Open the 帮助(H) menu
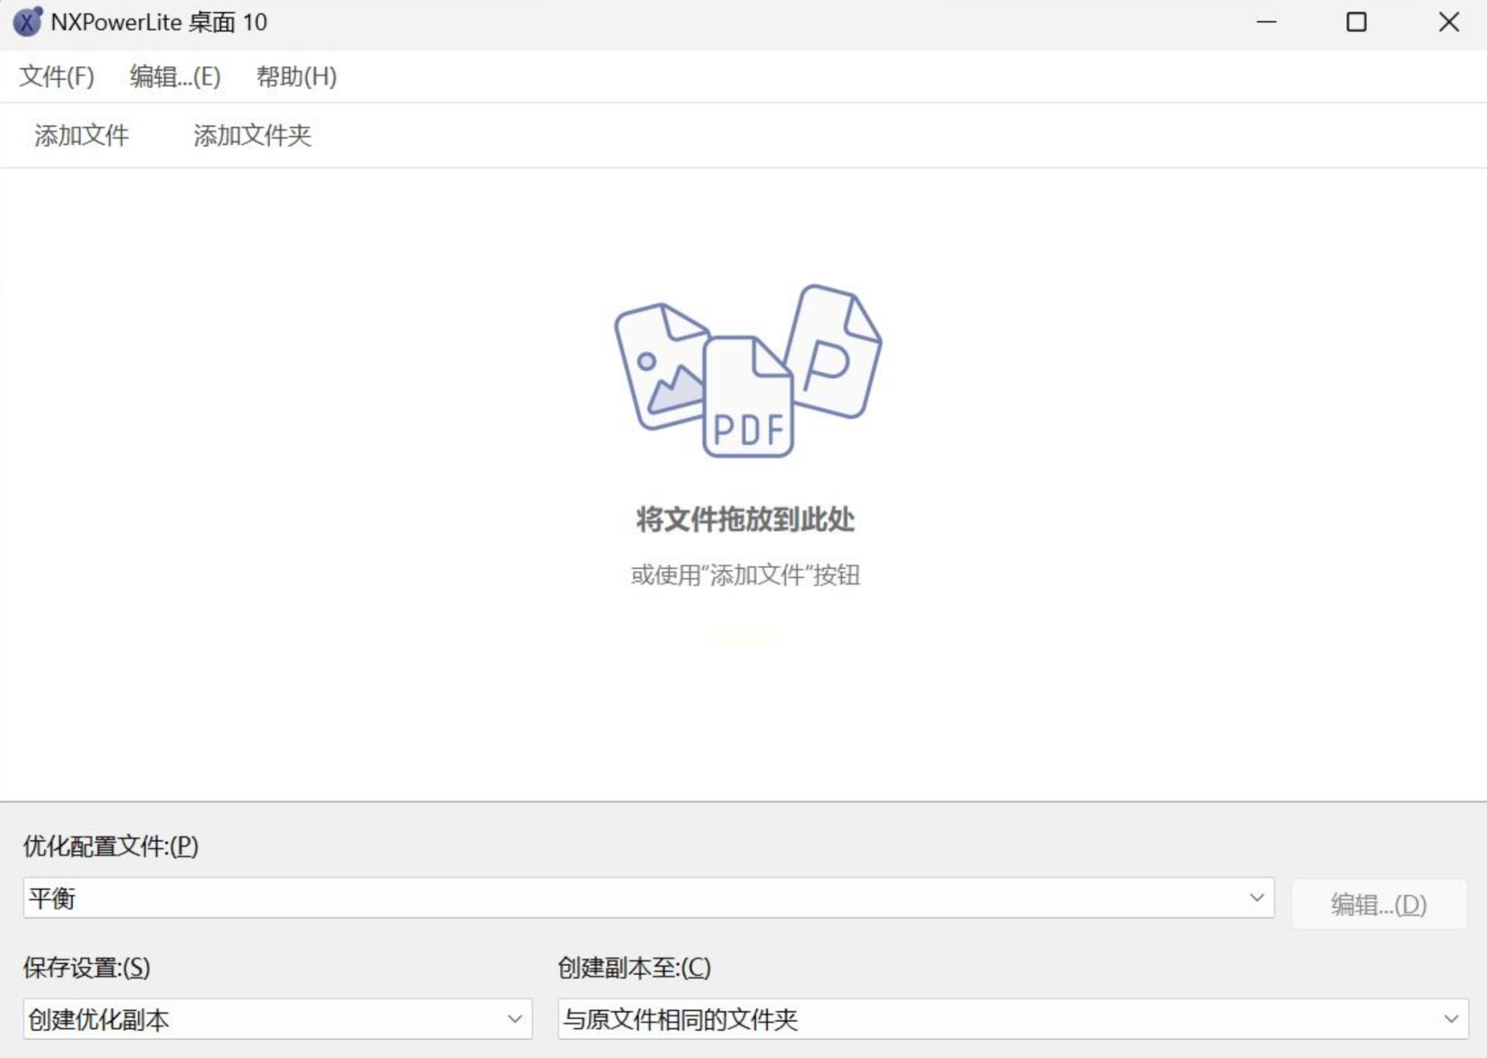Screen dimensions: 1487x1058 (296, 76)
